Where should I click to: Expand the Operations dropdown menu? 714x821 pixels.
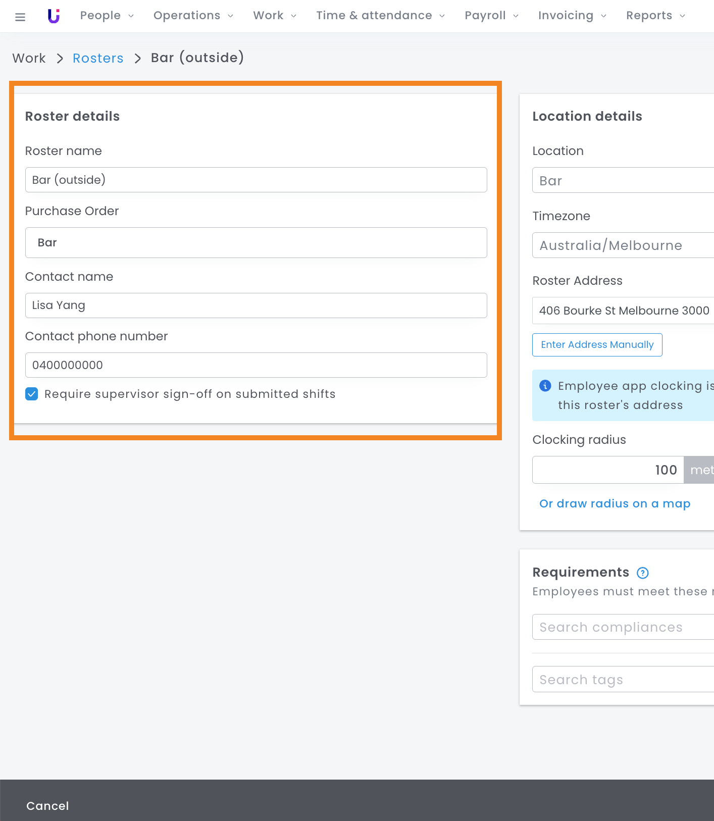[193, 16]
